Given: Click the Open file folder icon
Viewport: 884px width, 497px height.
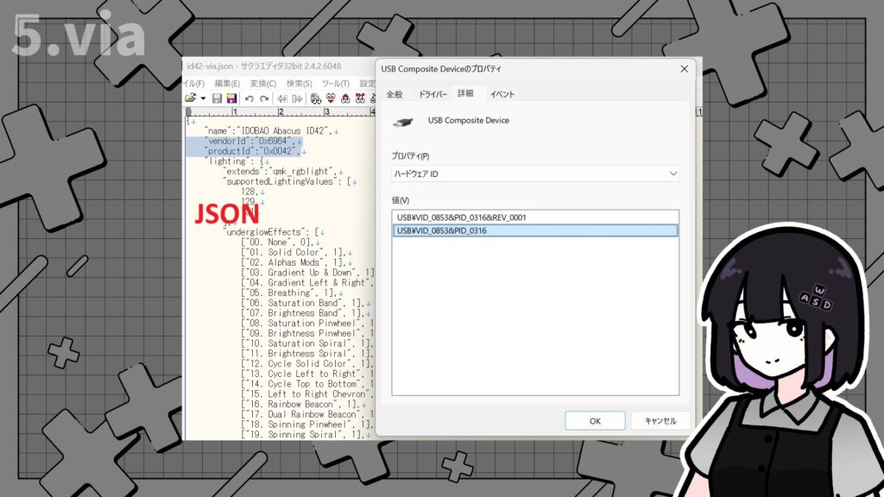Looking at the screenshot, I should (192, 98).
